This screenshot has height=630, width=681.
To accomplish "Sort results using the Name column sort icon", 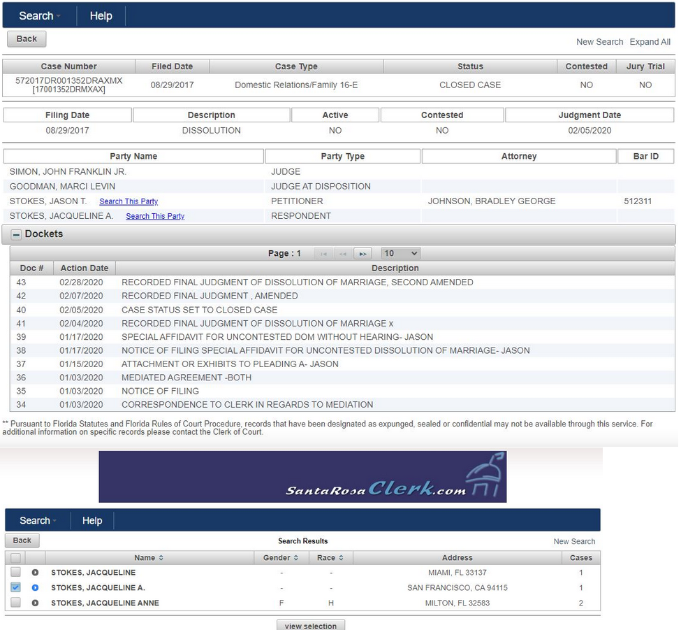I will [161, 558].
